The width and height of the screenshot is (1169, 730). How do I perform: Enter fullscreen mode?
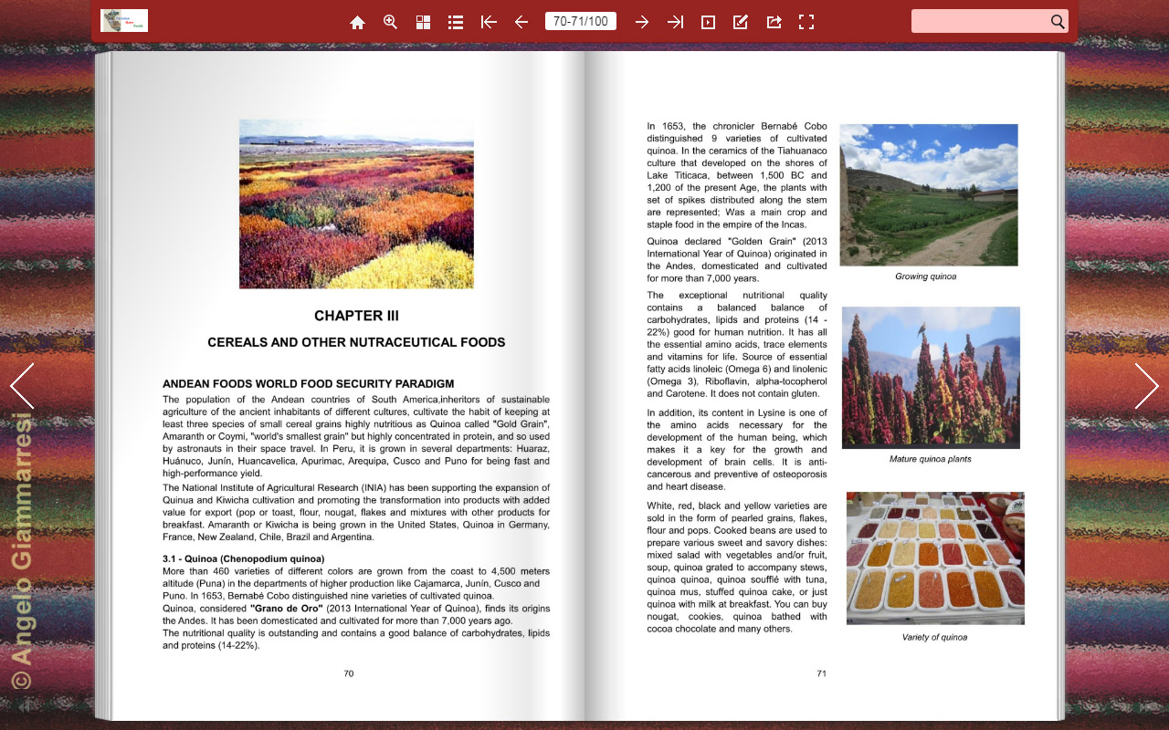(806, 22)
